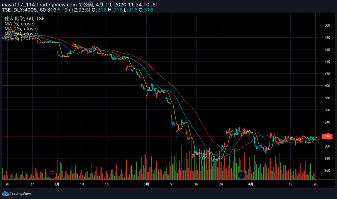Click the 380 price axis label

(327, 98)
